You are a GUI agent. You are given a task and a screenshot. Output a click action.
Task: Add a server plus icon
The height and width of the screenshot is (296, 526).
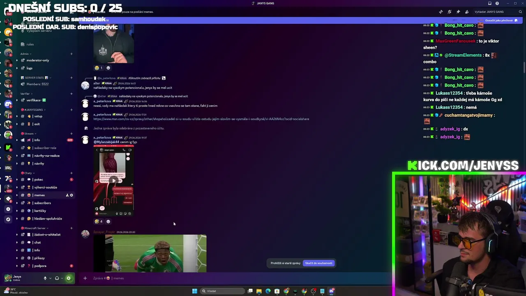point(8,209)
